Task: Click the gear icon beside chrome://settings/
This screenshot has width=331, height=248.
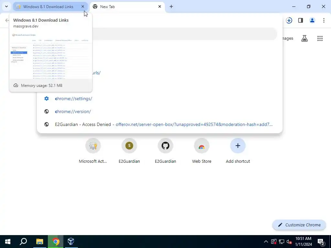Action: [47, 98]
